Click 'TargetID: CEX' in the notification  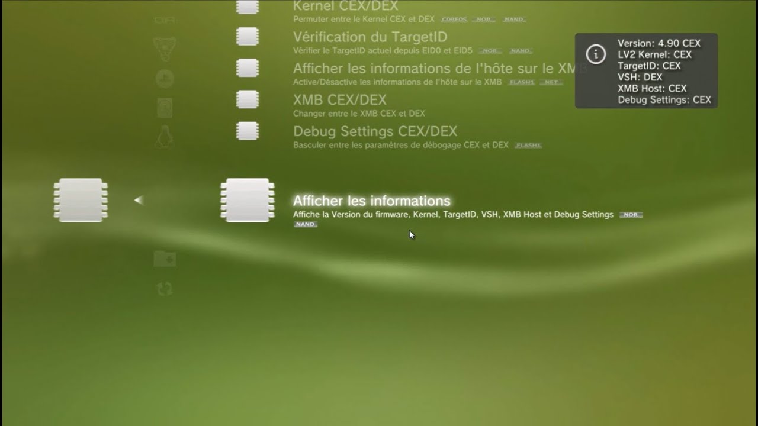point(649,66)
